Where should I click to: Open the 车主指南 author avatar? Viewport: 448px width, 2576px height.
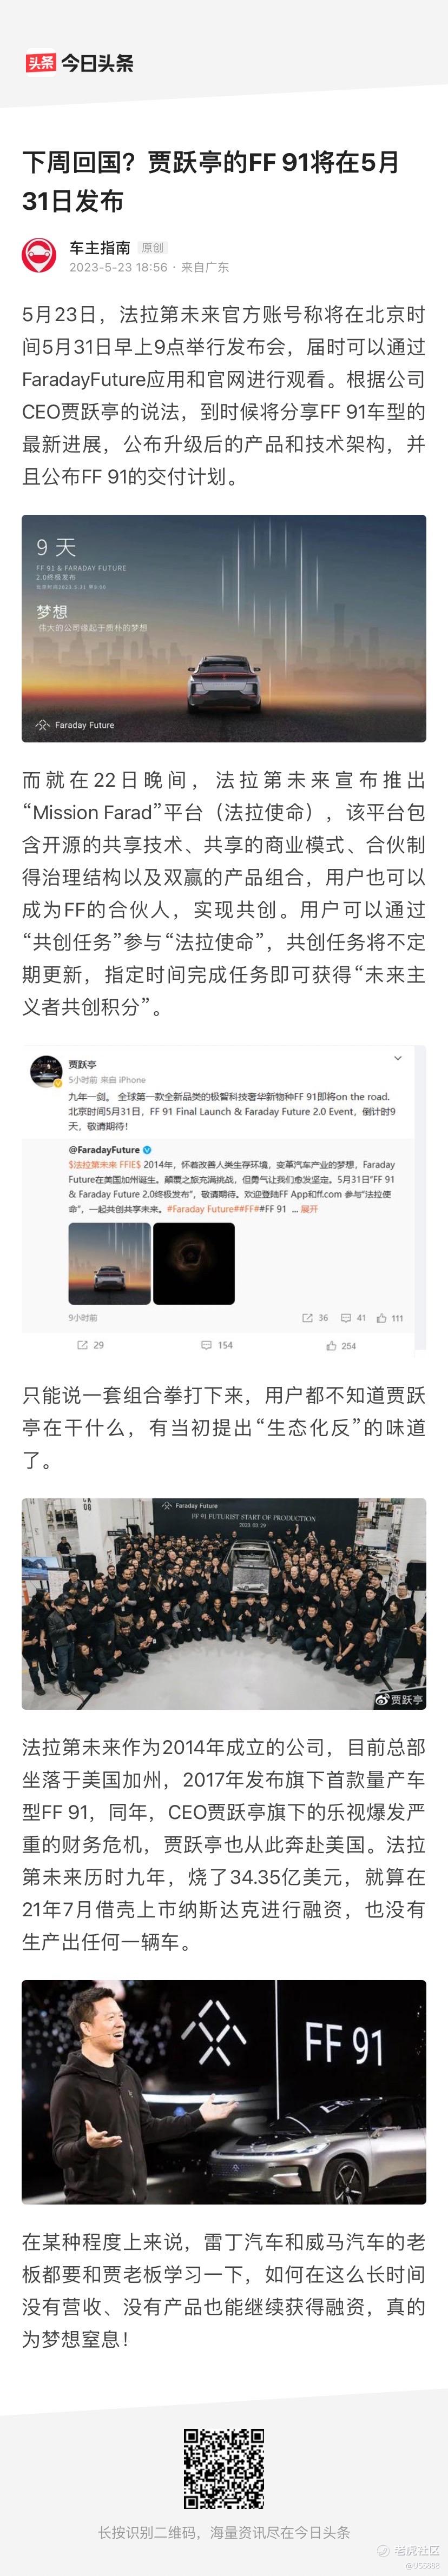40,256
